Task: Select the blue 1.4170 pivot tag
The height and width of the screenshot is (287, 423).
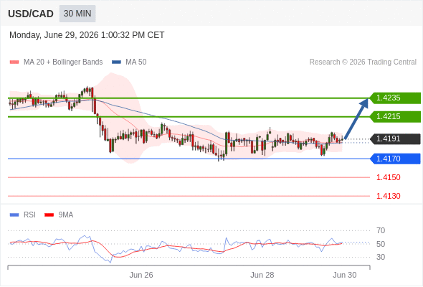Action: 395,159
